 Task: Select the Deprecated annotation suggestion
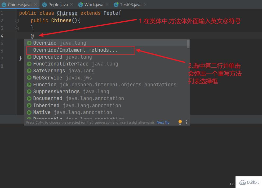pyautogui.click(x=106, y=57)
